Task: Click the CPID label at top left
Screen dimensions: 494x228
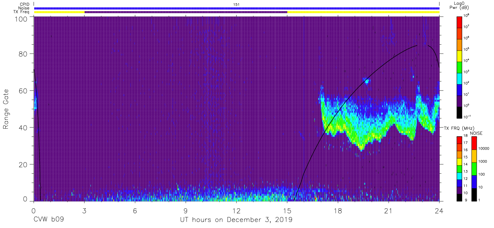Action: 25,4
